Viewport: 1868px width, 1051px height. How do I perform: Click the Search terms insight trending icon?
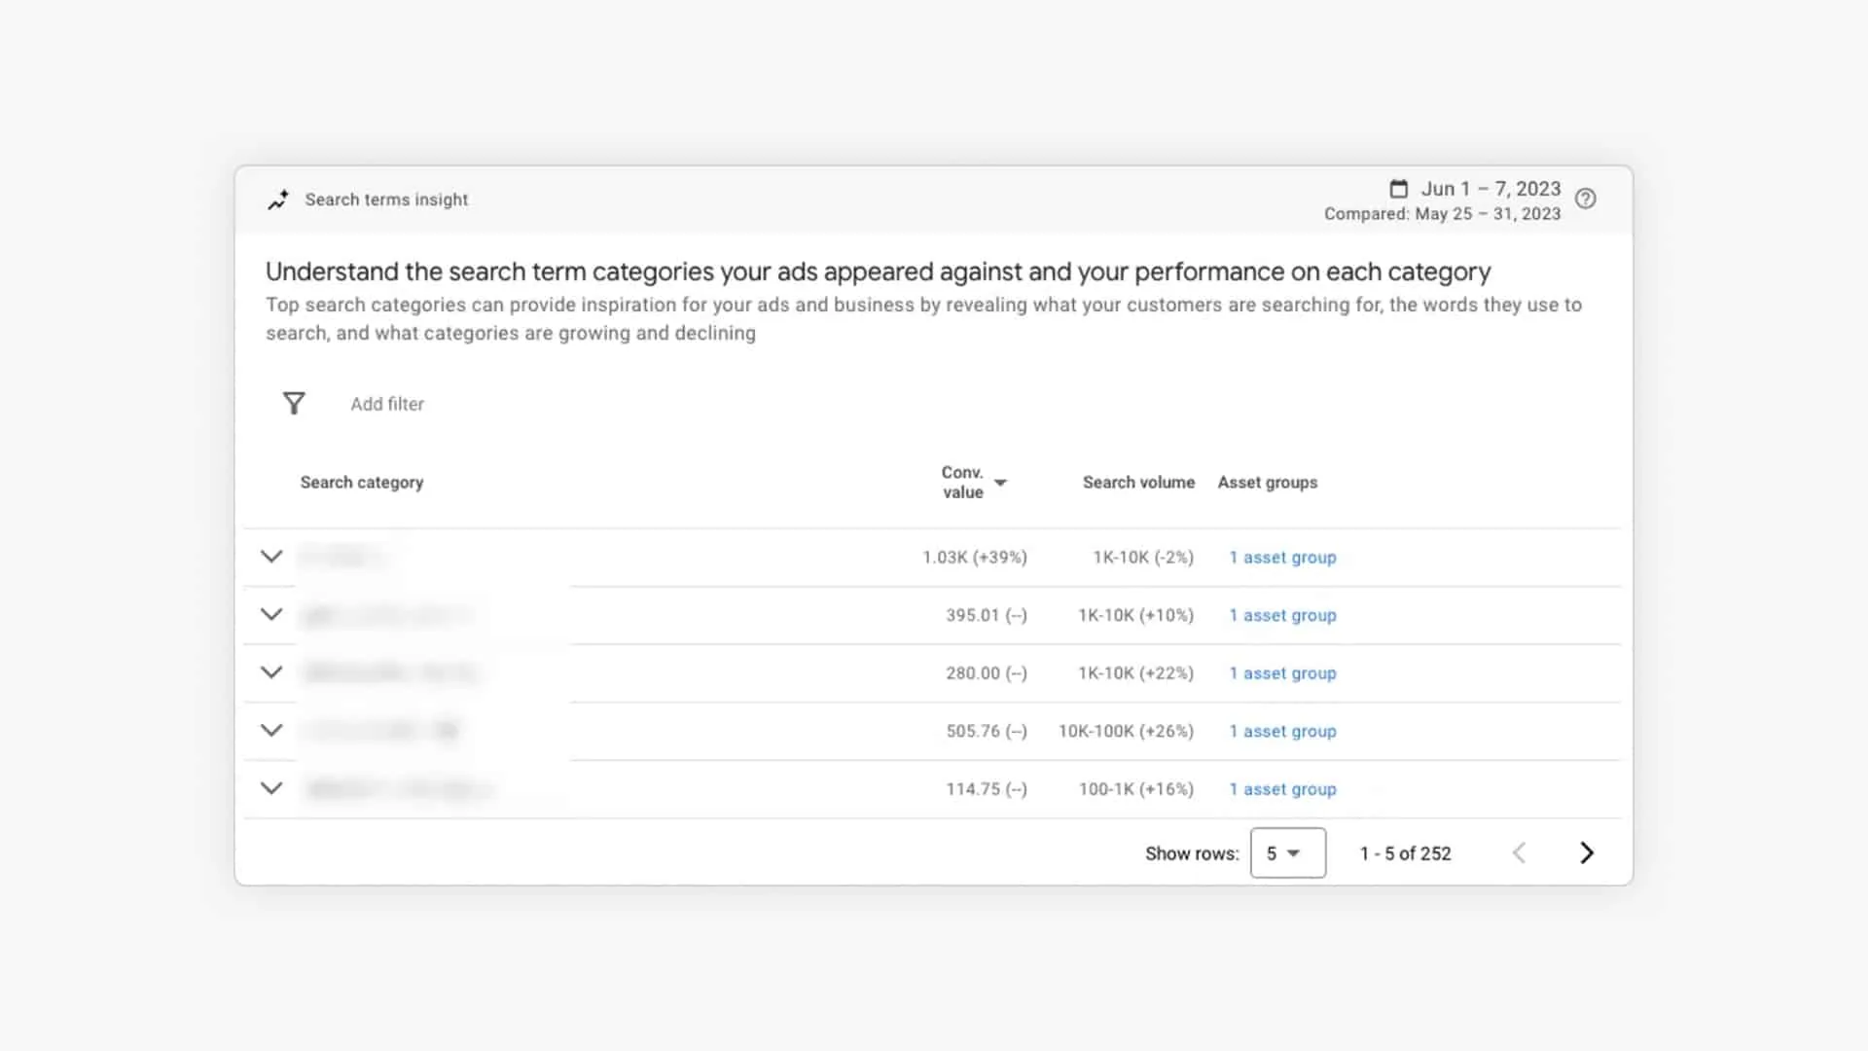[x=279, y=199]
